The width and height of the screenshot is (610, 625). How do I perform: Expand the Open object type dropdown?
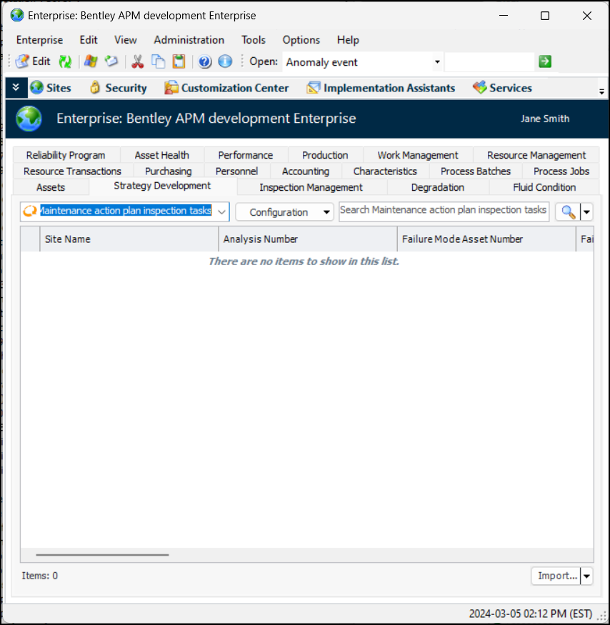coord(437,61)
